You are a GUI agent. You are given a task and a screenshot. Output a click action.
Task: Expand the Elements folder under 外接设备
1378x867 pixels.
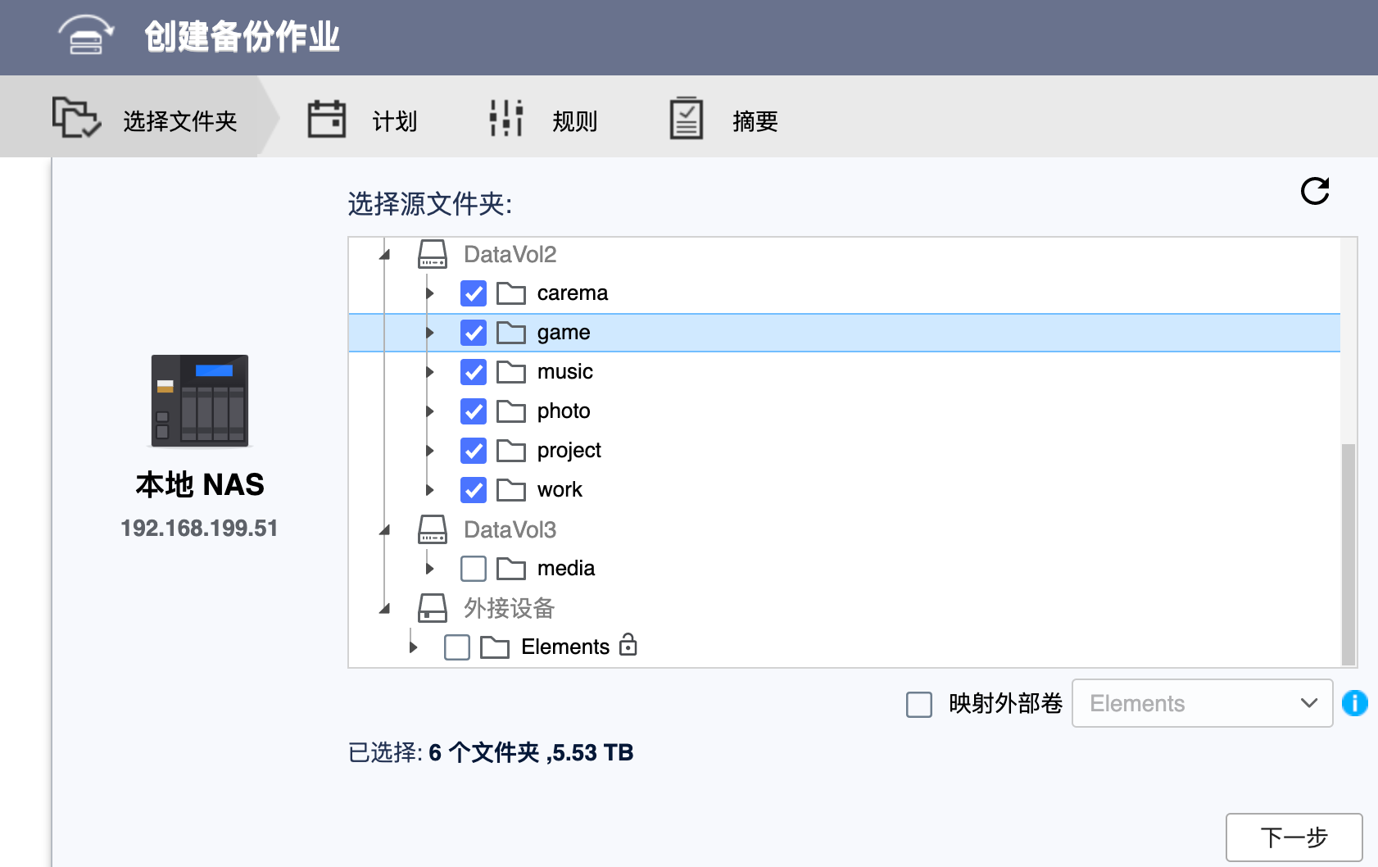pos(413,647)
